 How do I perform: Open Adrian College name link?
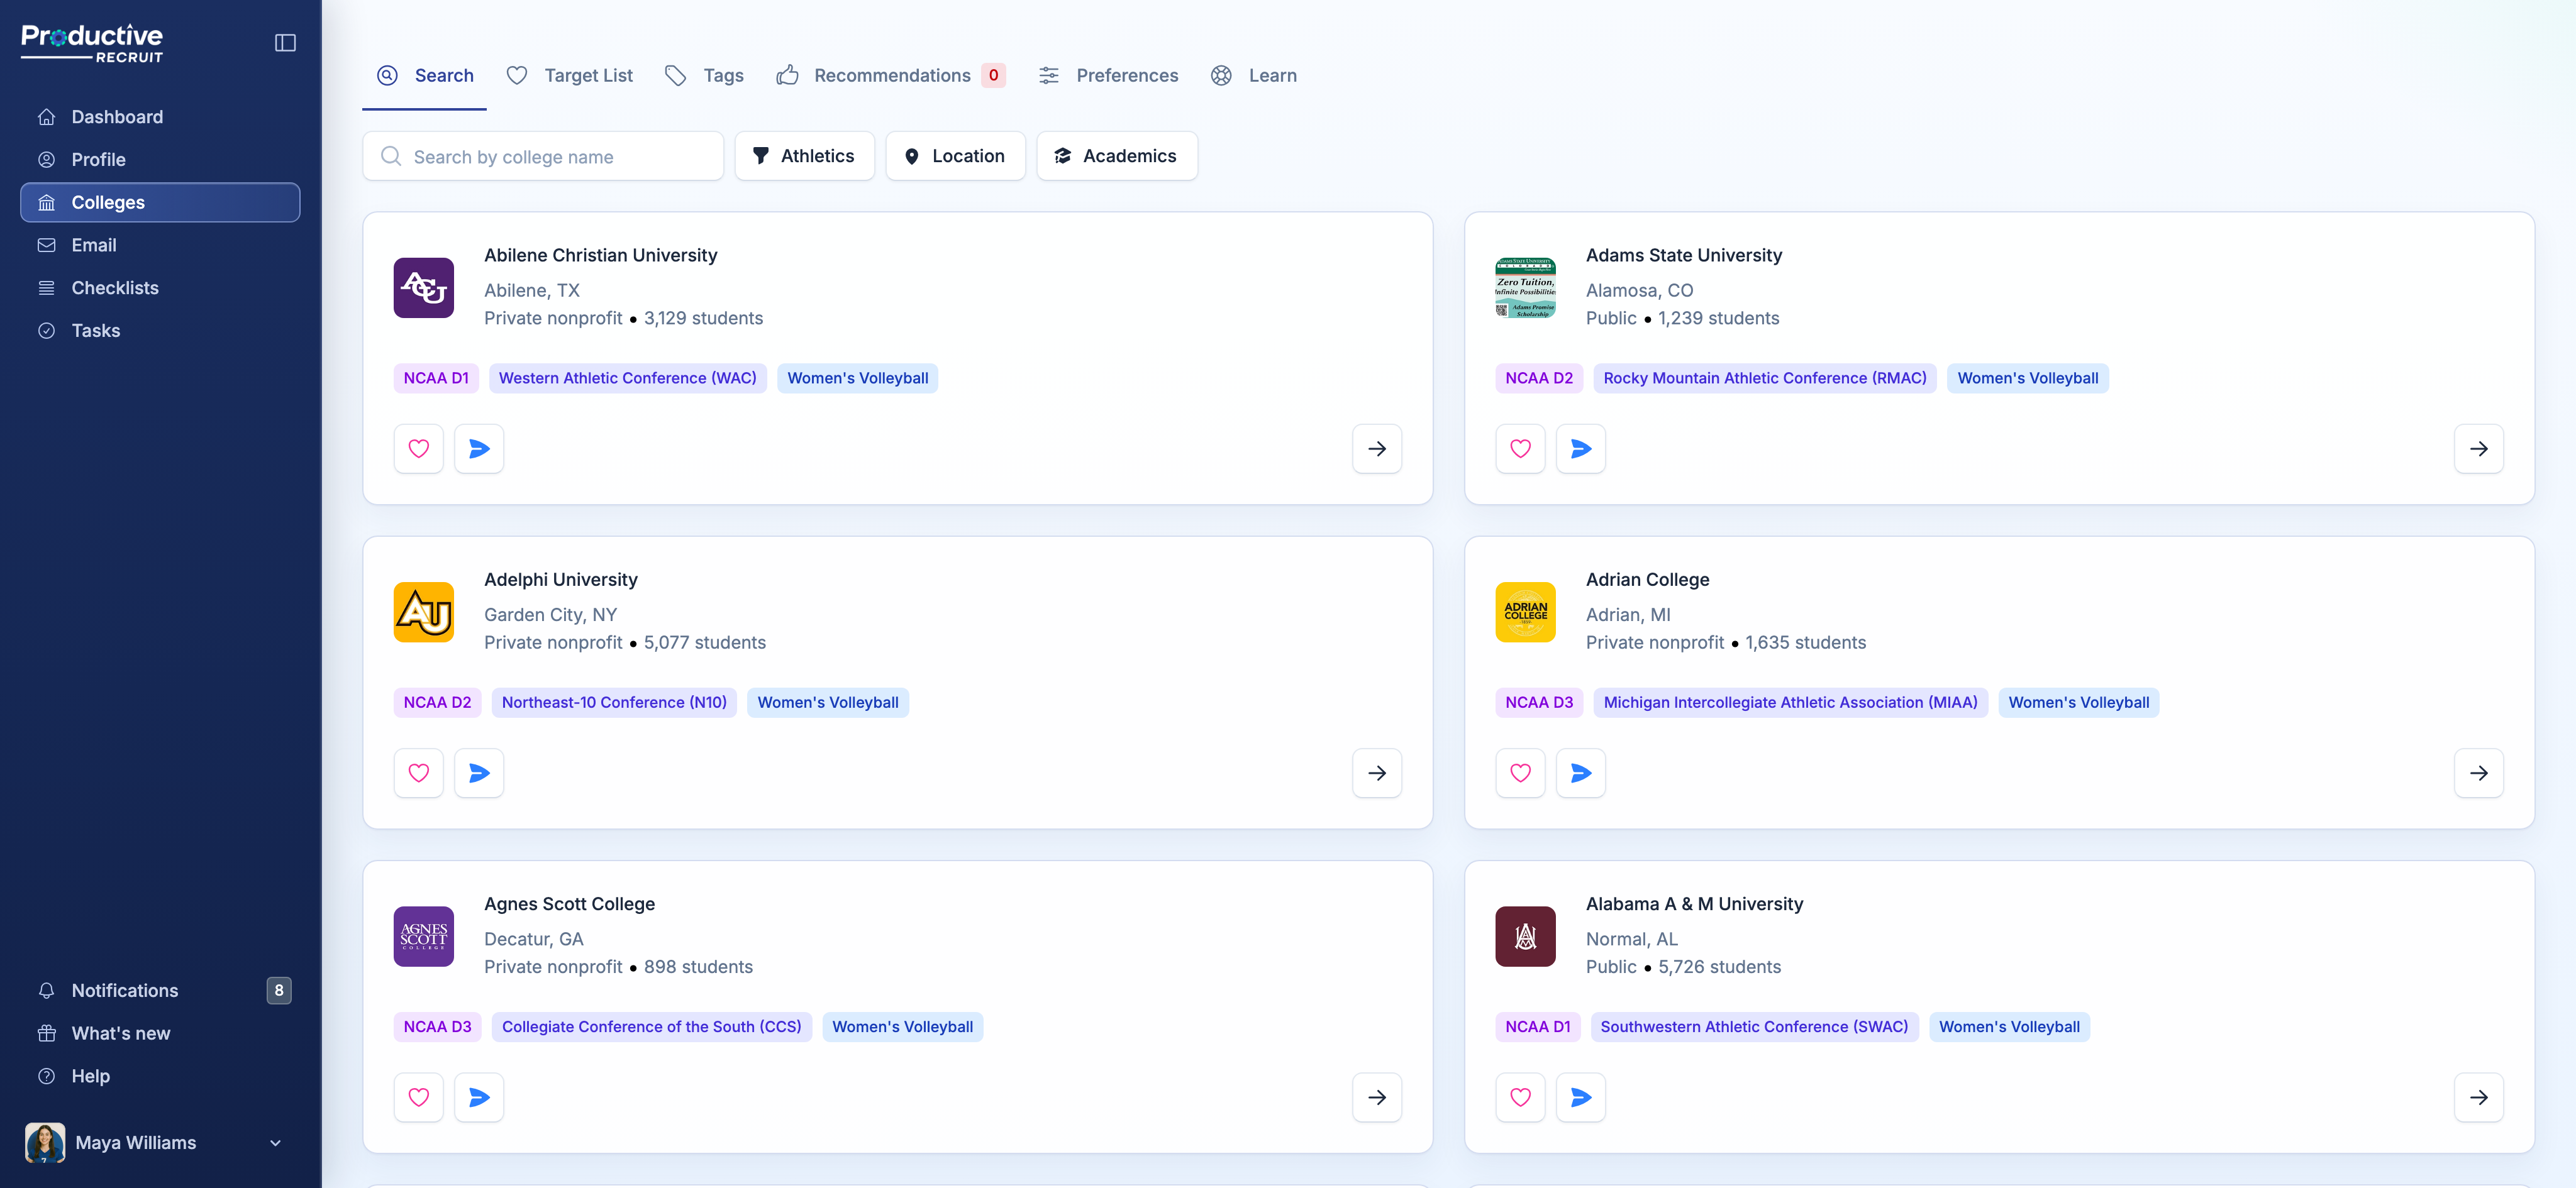(x=1648, y=581)
